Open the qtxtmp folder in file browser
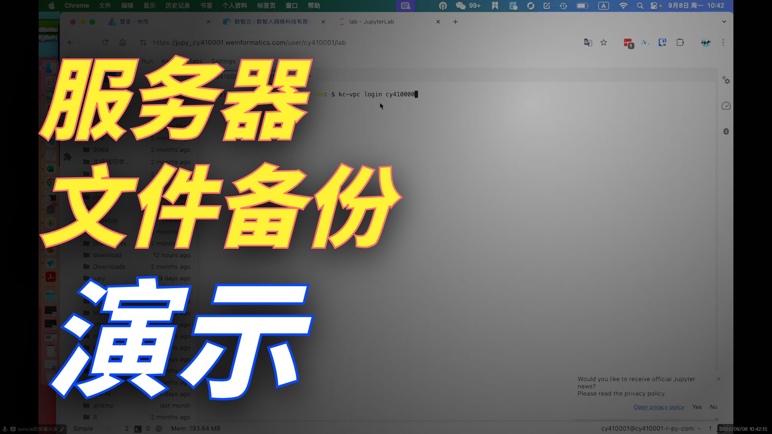772x434 pixels. click(137, 406)
